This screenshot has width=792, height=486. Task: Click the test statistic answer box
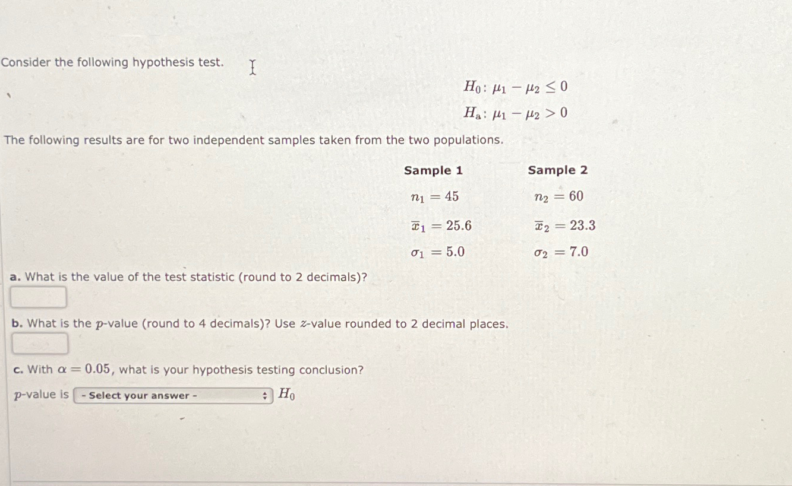click(39, 297)
